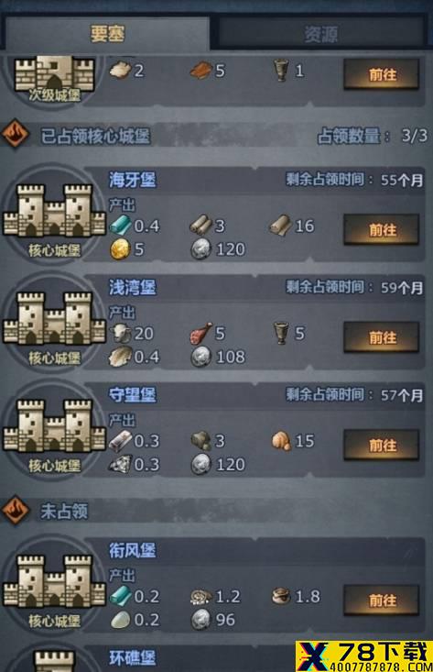
Task: Tap the 浅湾堡 core castle icon
Action: click(x=54, y=320)
